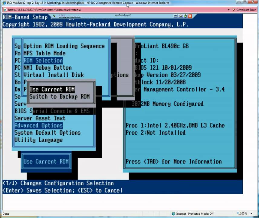Open the address bar history dropdown arrow
Viewport: 259px width, 218px height.
click(229, 10)
